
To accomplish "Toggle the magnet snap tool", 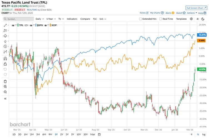I will click(x=5, y=58).
